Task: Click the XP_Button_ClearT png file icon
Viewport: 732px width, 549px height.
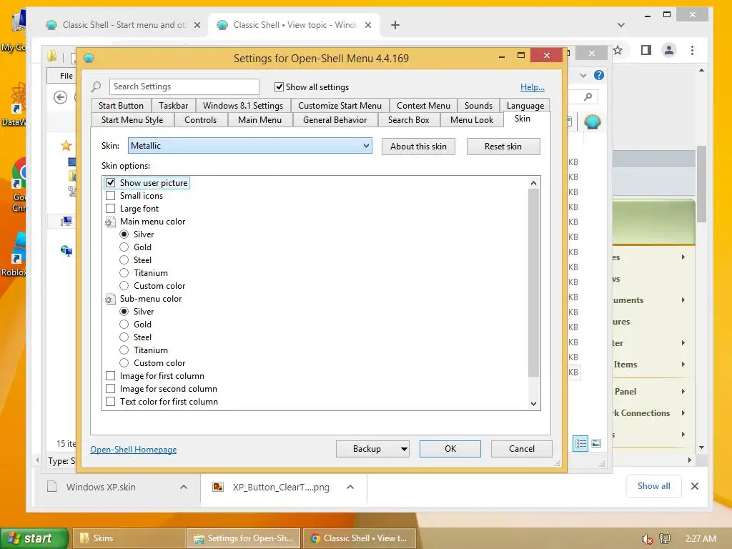Action: (217, 487)
